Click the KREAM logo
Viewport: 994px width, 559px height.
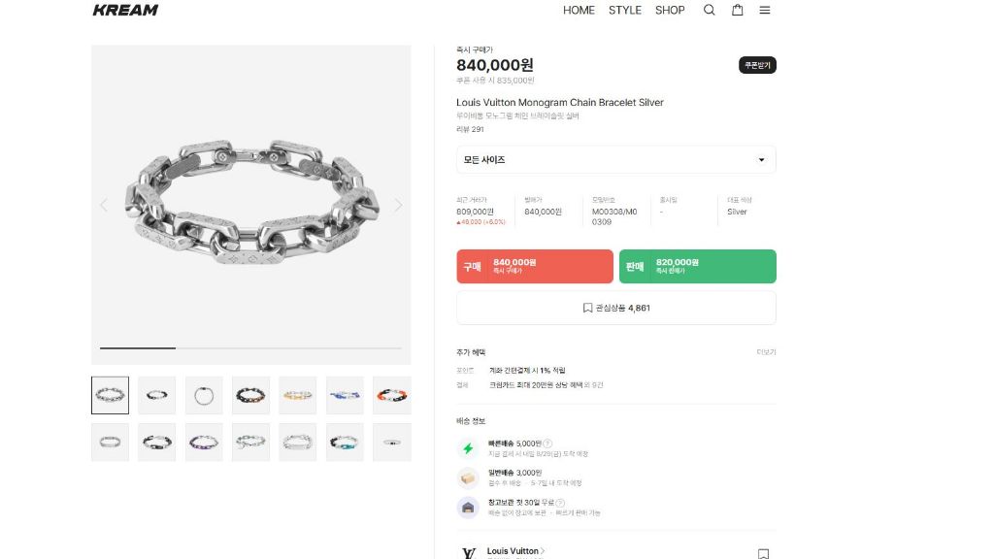[125, 10]
